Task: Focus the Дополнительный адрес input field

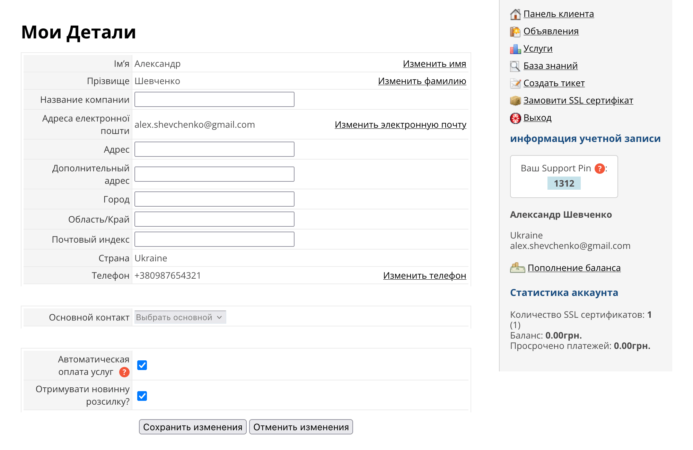Action: tap(214, 174)
